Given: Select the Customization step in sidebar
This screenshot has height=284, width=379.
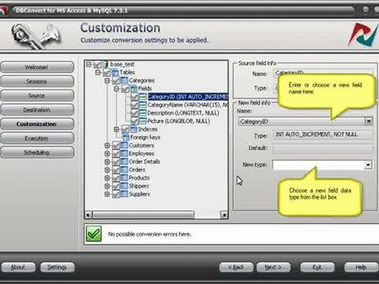Looking at the screenshot, I should tap(37, 124).
